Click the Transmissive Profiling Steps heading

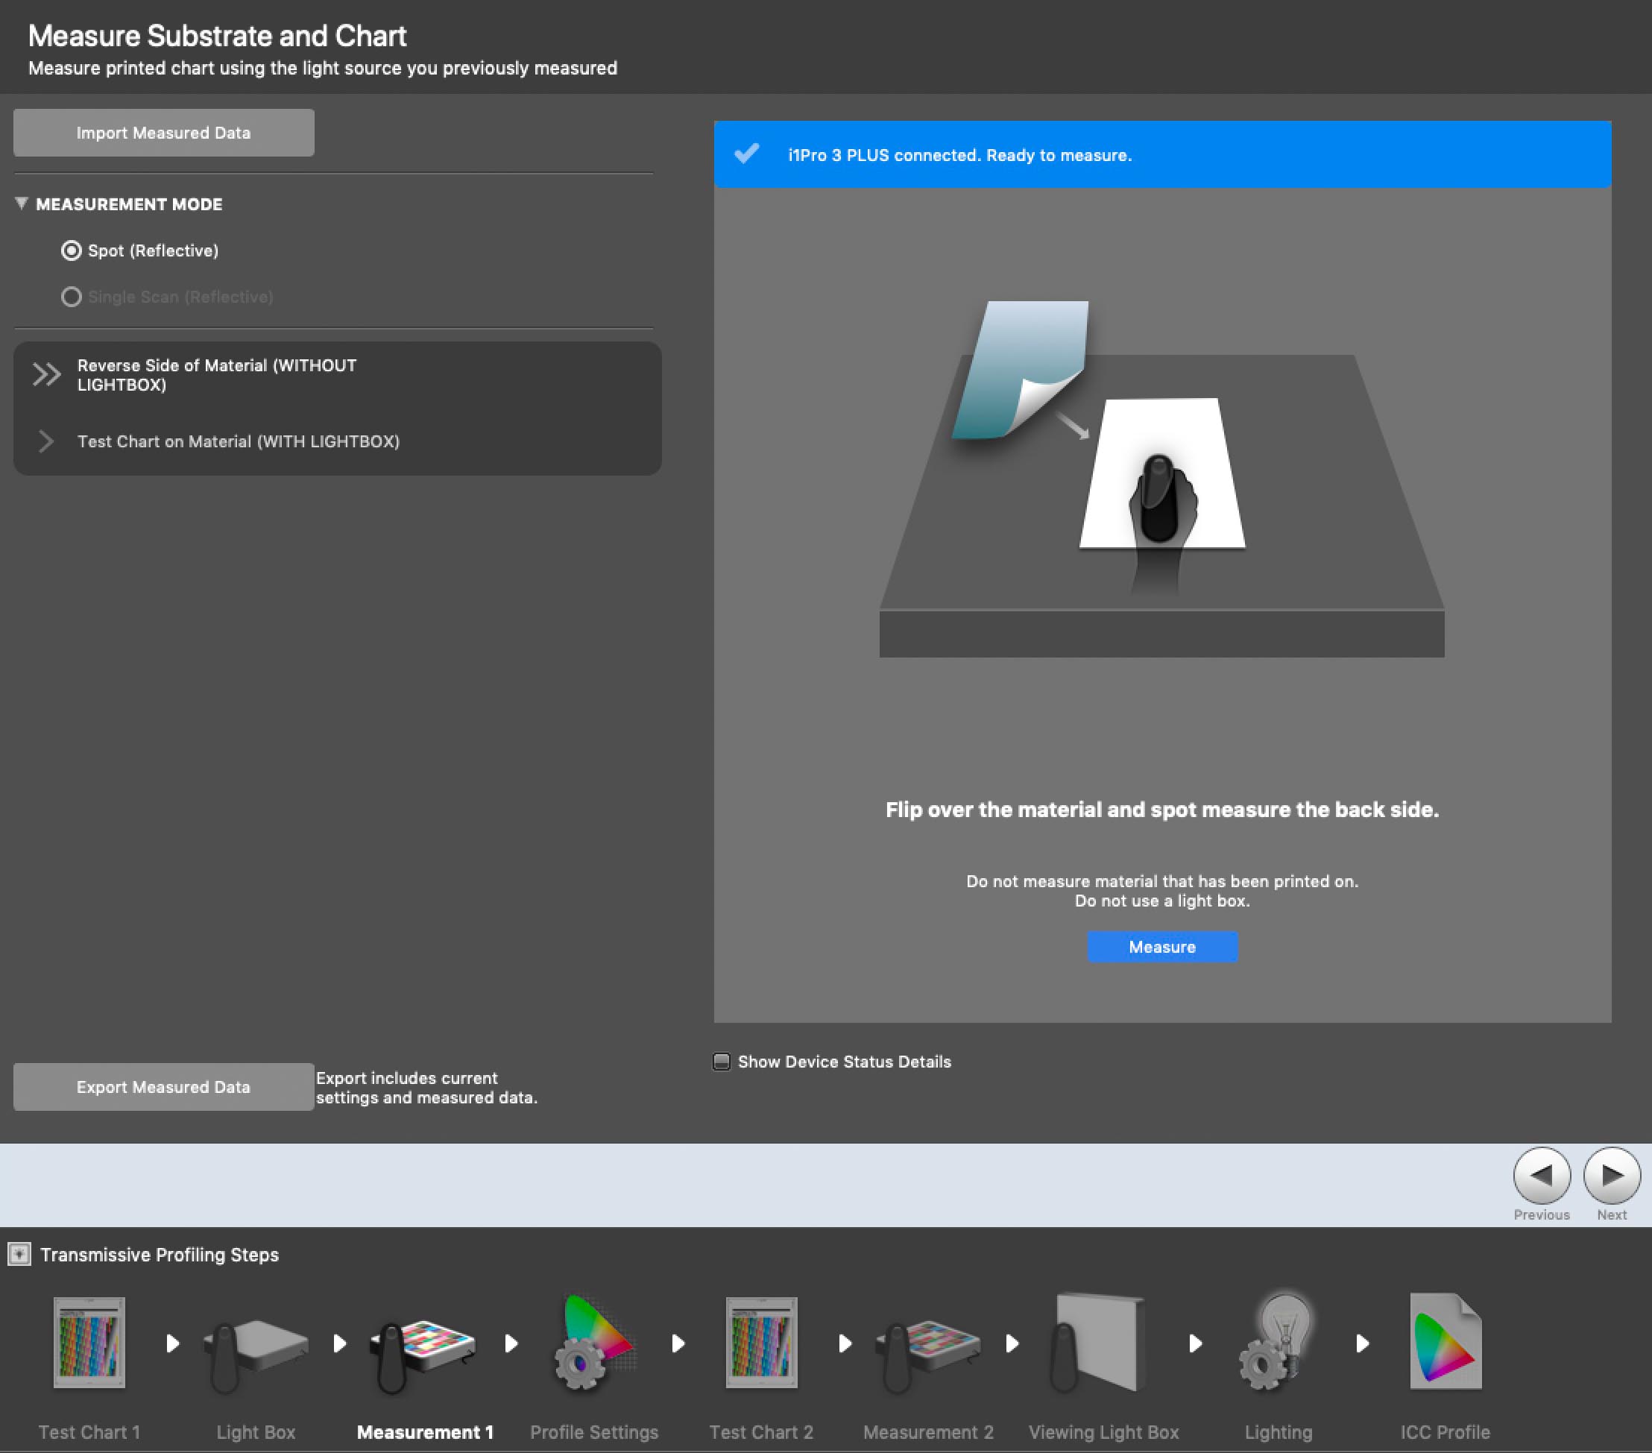click(160, 1254)
